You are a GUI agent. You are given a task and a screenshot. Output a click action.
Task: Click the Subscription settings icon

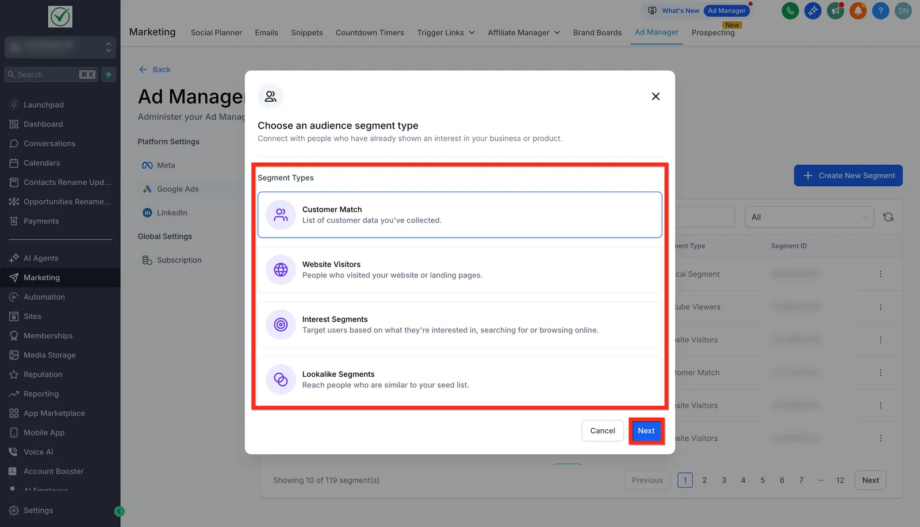(x=147, y=260)
